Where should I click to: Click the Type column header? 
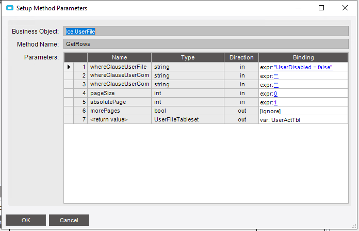(187, 57)
